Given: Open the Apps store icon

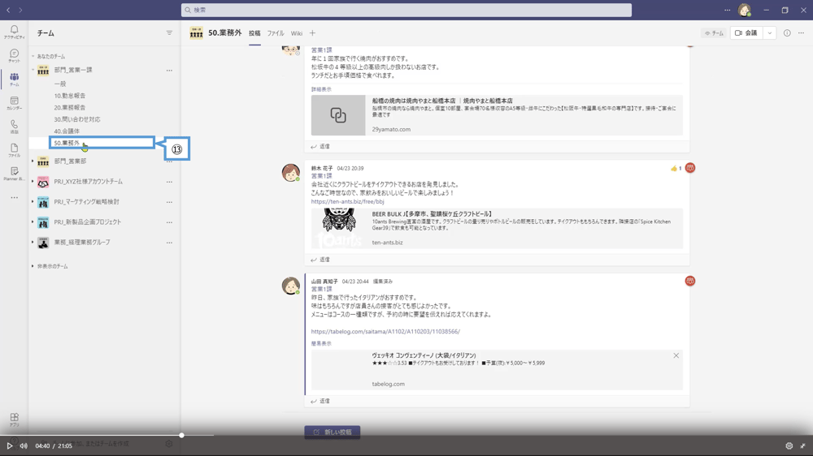Looking at the screenshot, I should [x=14, y=419].
